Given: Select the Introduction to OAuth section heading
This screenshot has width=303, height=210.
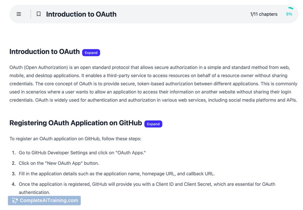Looking at the screenshot, I should pos(44,52).
